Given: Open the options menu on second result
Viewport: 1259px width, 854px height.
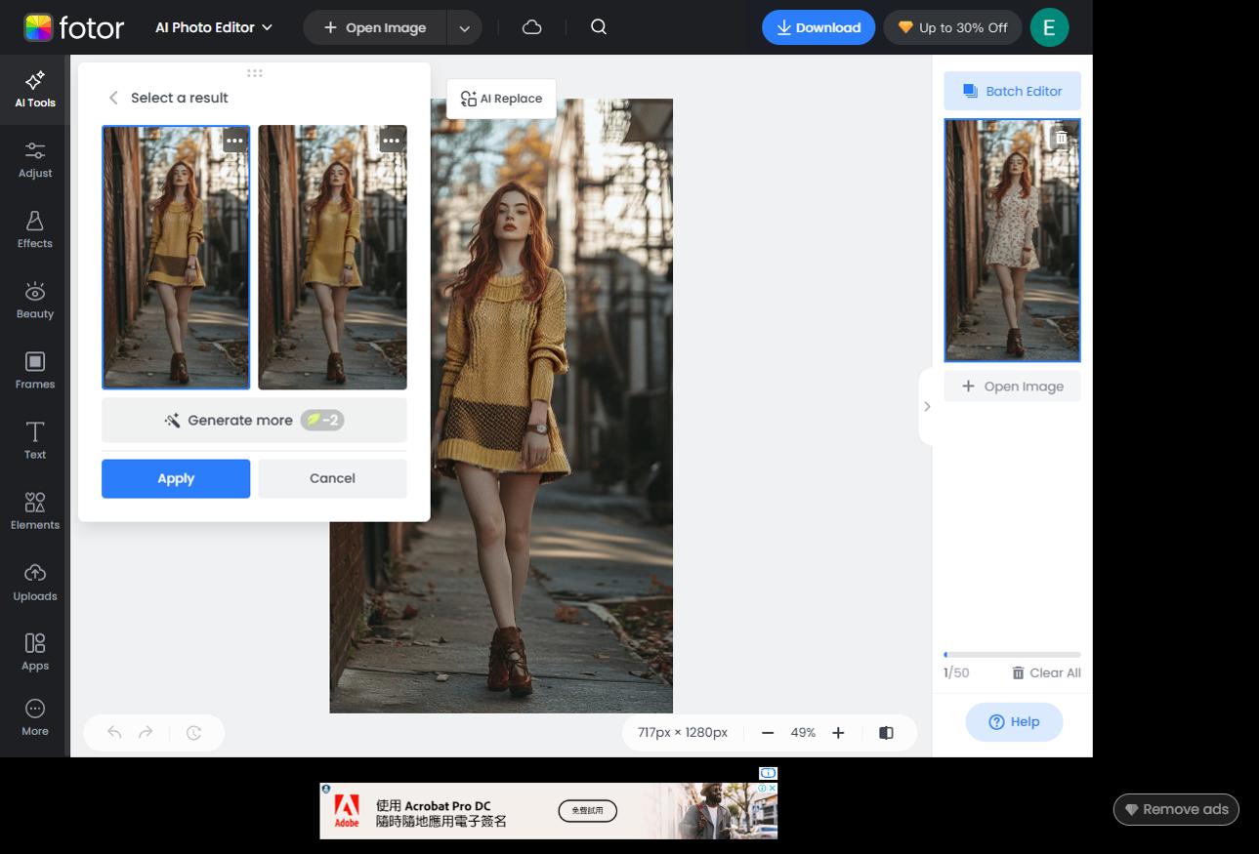Looking at the screenshot, I should click(x=391, y=141).
